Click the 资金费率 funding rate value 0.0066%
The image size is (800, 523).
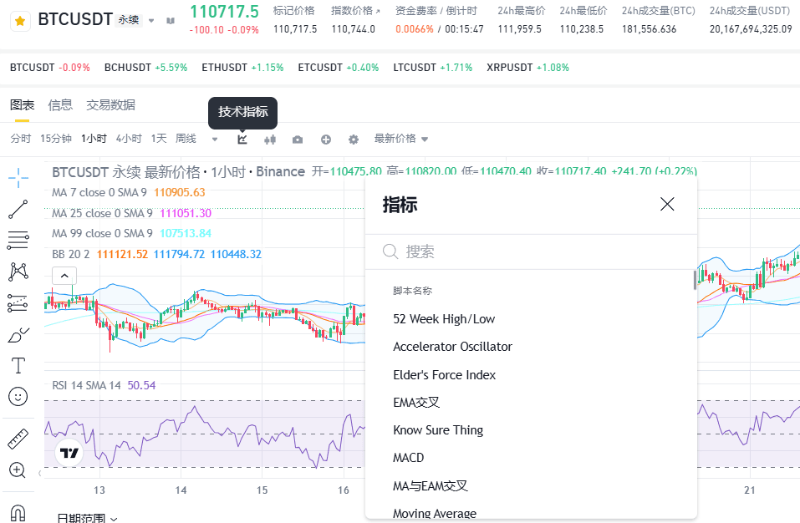(415, 29)
